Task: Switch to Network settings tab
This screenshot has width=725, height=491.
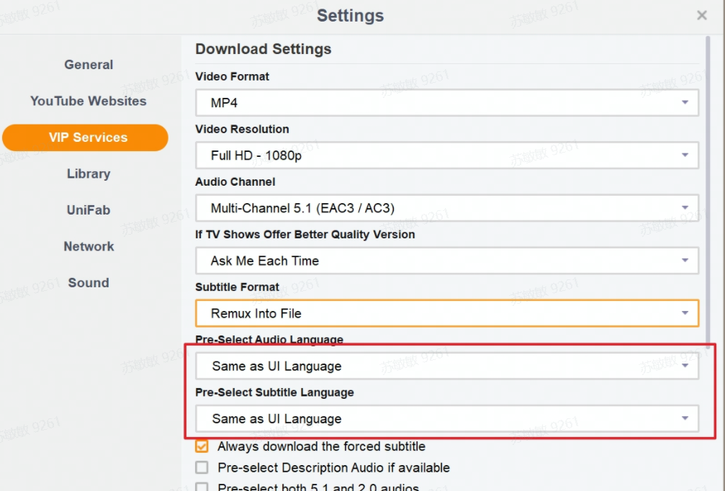Action: point(89,246)
